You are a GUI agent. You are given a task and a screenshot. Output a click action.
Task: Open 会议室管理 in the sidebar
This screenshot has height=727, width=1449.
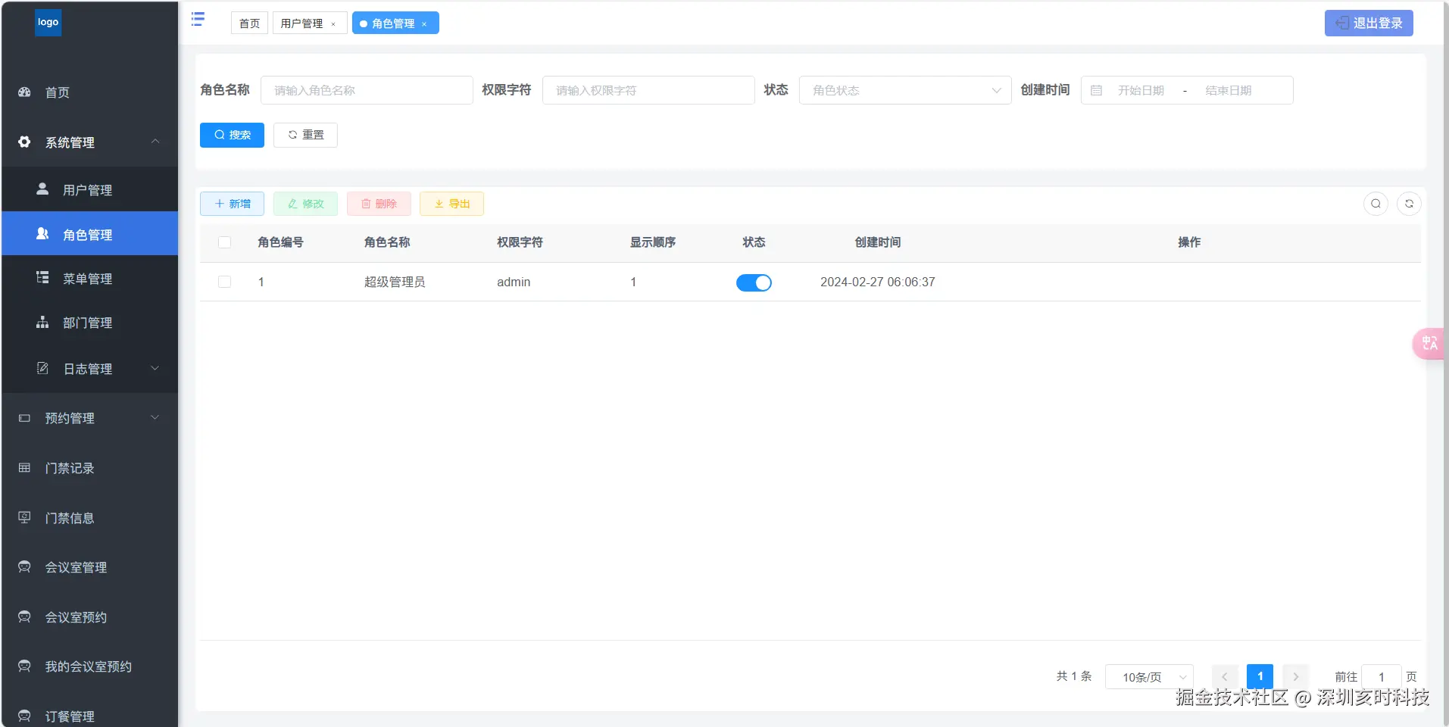pos(89,567)
